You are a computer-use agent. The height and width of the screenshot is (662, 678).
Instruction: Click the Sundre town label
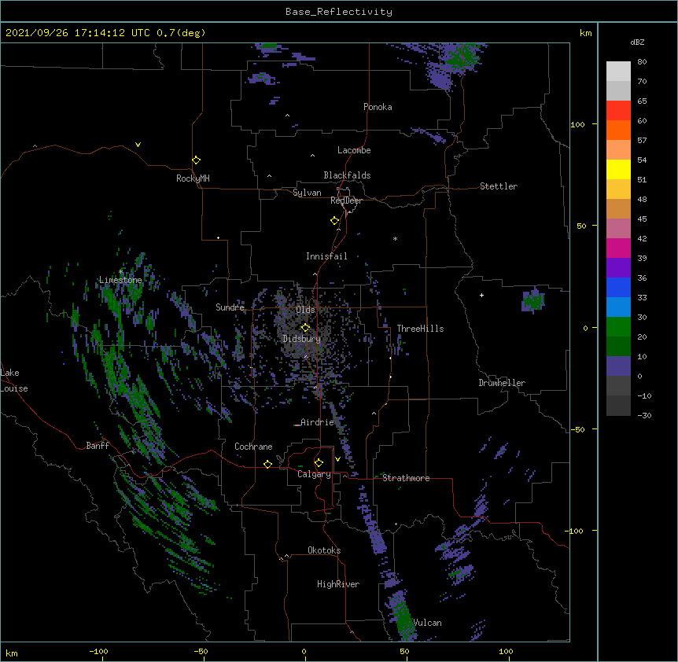pyautogui.click(x=230, y=307)
